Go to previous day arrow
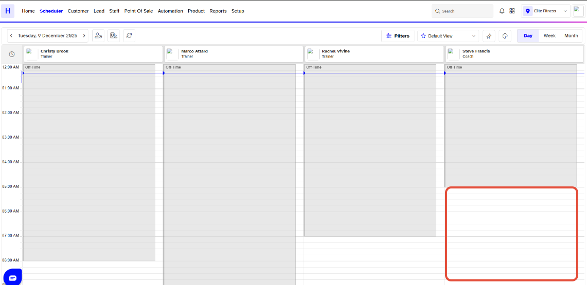587x285 pixels. 11,36
